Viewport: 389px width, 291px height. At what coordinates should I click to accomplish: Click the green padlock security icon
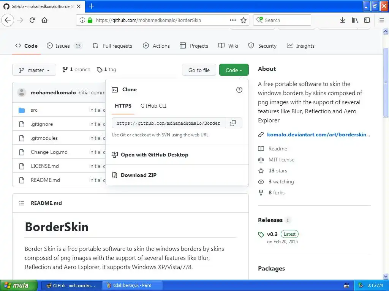click(x=90, y=20)
